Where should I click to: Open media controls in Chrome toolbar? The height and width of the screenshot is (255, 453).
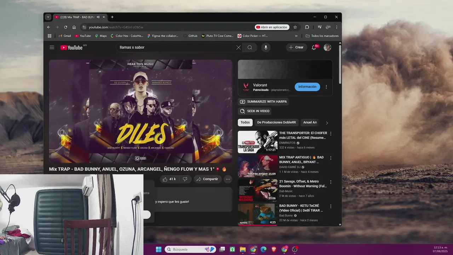320,27
